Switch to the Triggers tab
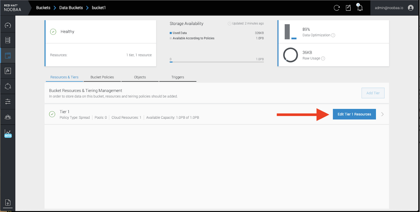The width and height of the screenshot is (420, 212). 178,77
